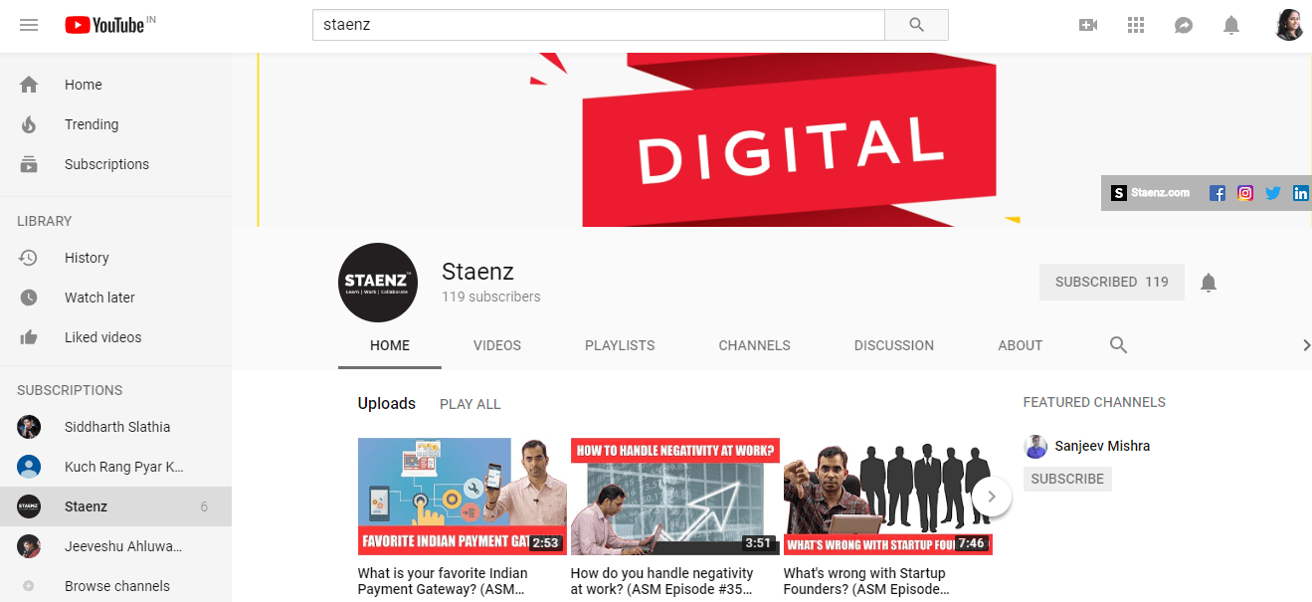This screenshot has width=1312, height=602.
Task: Click the 3:51 negativity video thumbnail
Action: coord(675,497)
